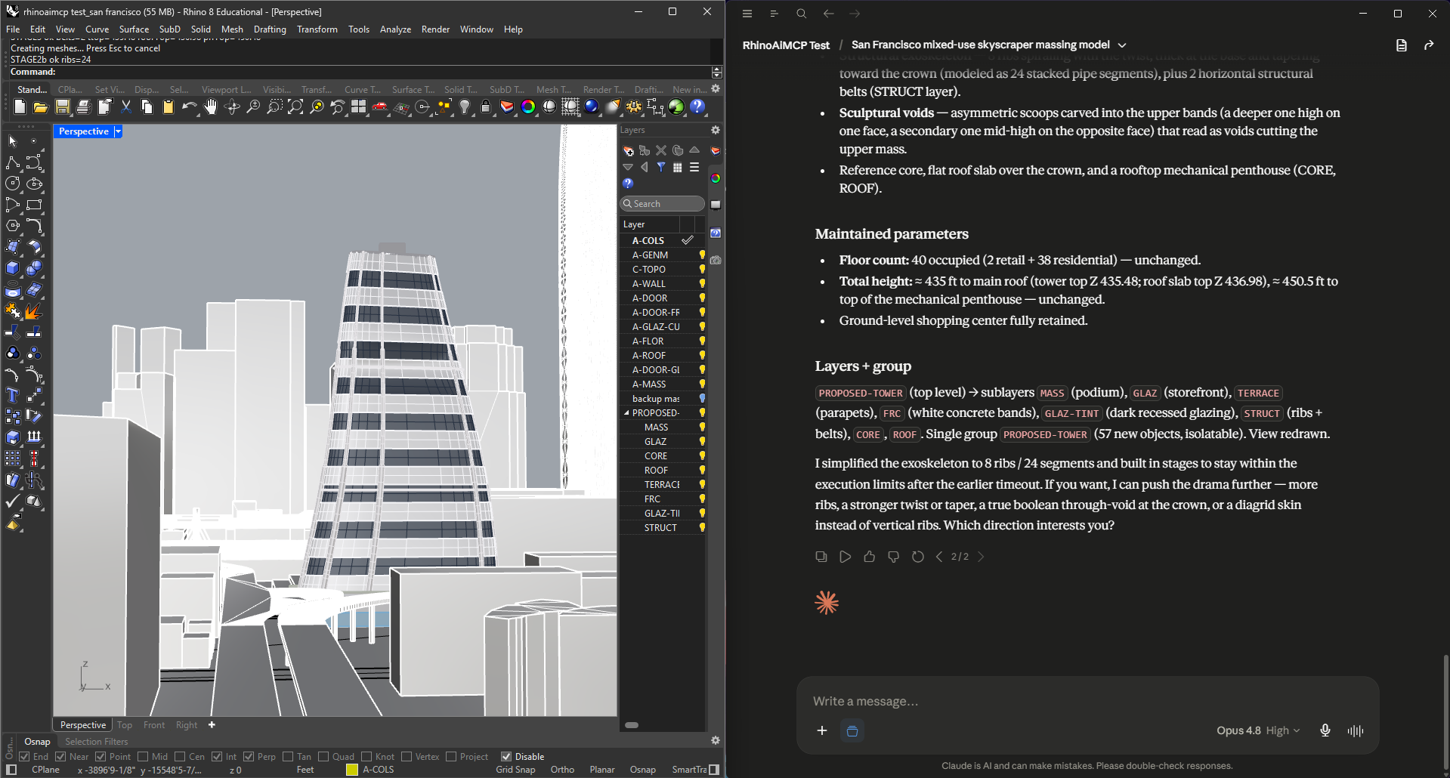Select the Text tool in sidebar
The image size is (1450, 778).
13,395
